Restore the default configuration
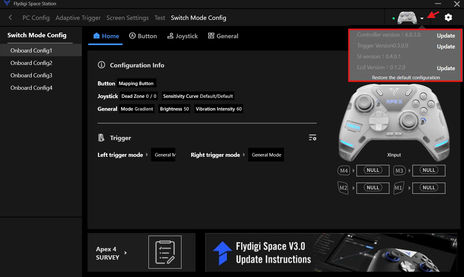Image resolution: width=464 pixels, height=277 pixels. [x=406, y=78]
